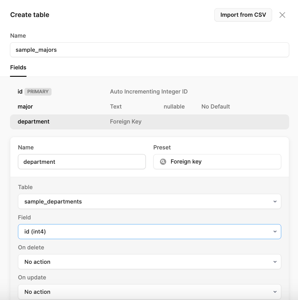Viewport: 298px width, 300px height.
Task: Open the On update dropdown
Action: (149, 291)
